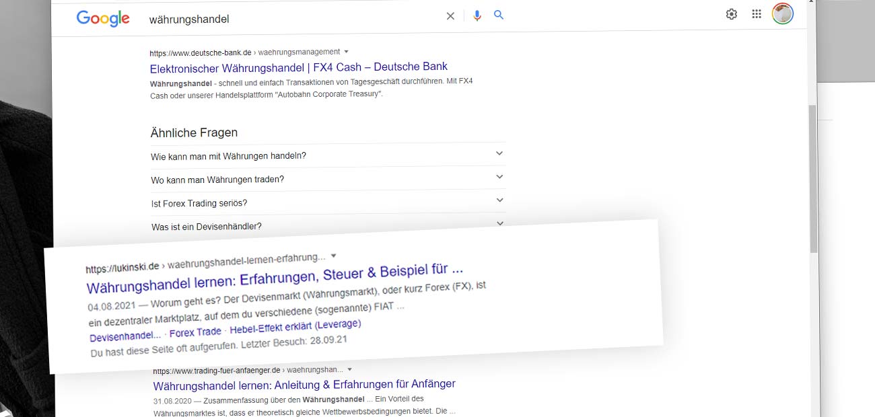This screenshot has height=417, width=875.
Task: Click the deutsche-bank.de URL breadcrumb text
Action: pos(245,52)
